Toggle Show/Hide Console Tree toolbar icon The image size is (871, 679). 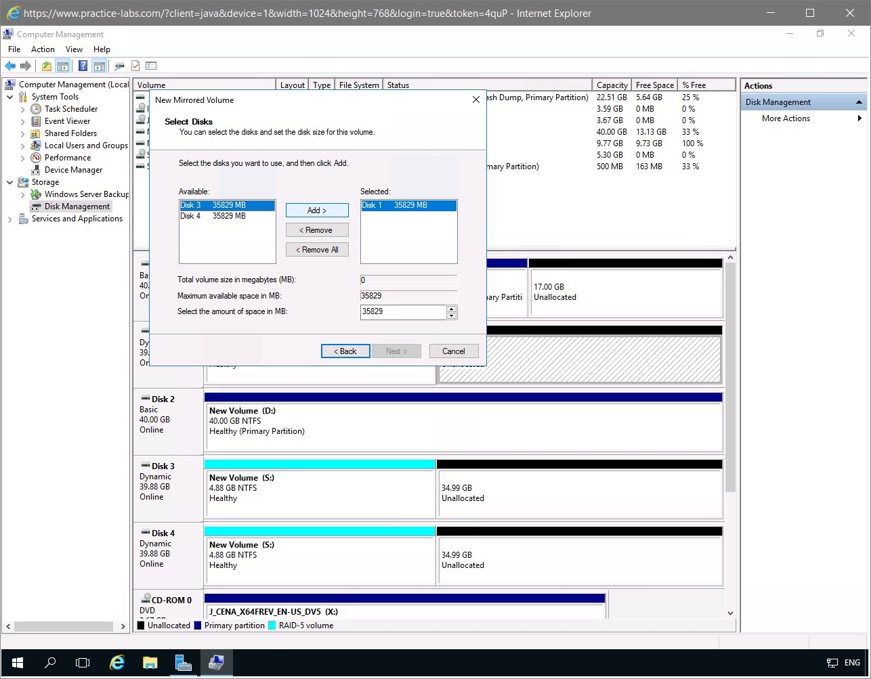(x=62, y=66)
